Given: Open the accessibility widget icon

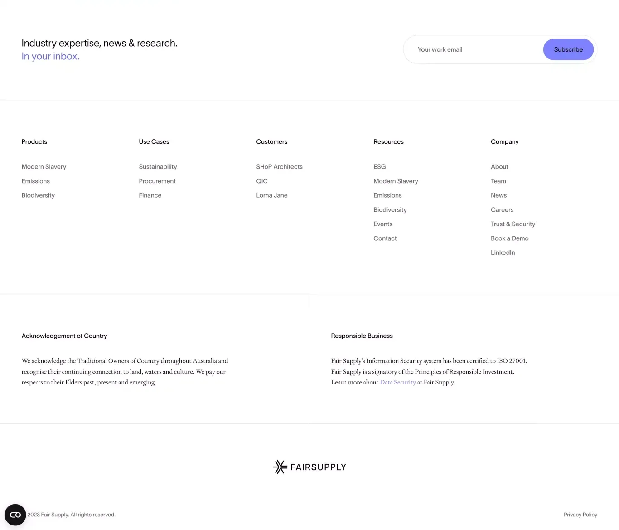Looking at the screenshot, I should tap(15, 515).
